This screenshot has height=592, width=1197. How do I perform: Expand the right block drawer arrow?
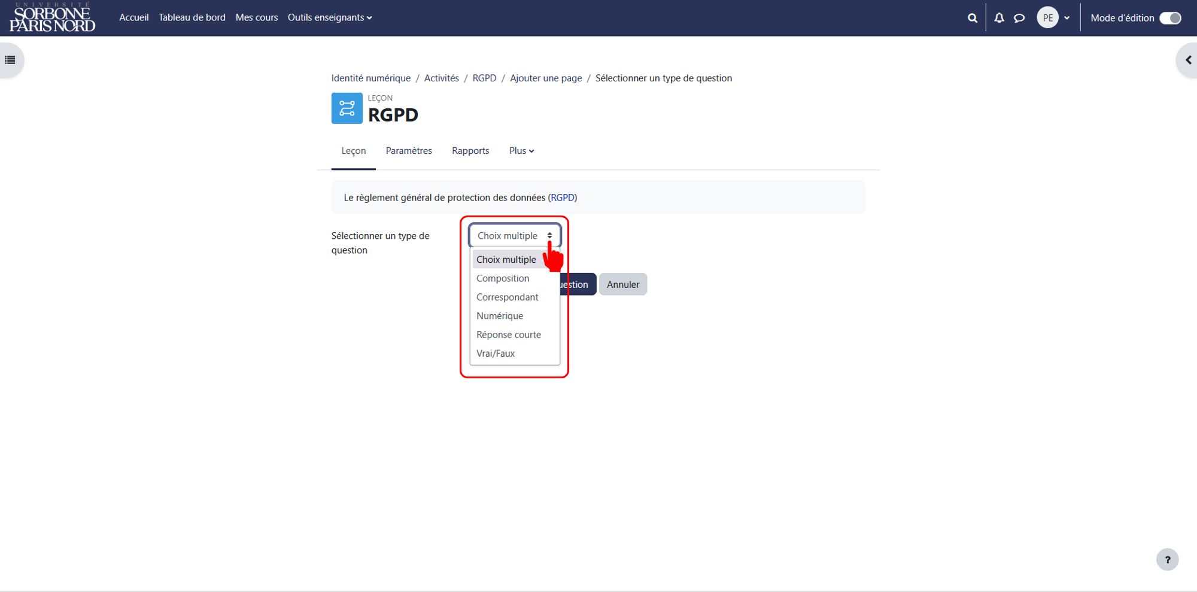pyautogui.click(x=1188, y=60)
